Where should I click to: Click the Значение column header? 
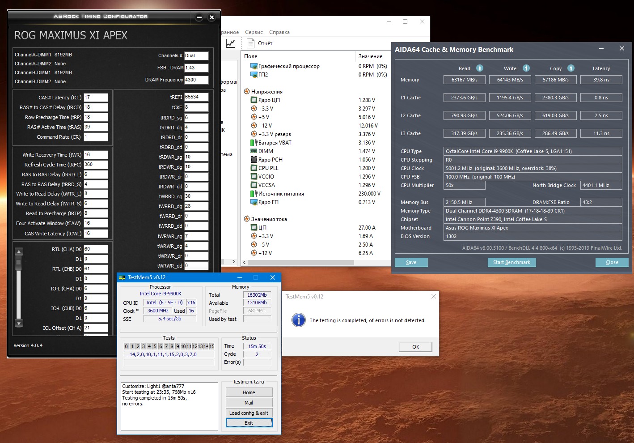372,56
